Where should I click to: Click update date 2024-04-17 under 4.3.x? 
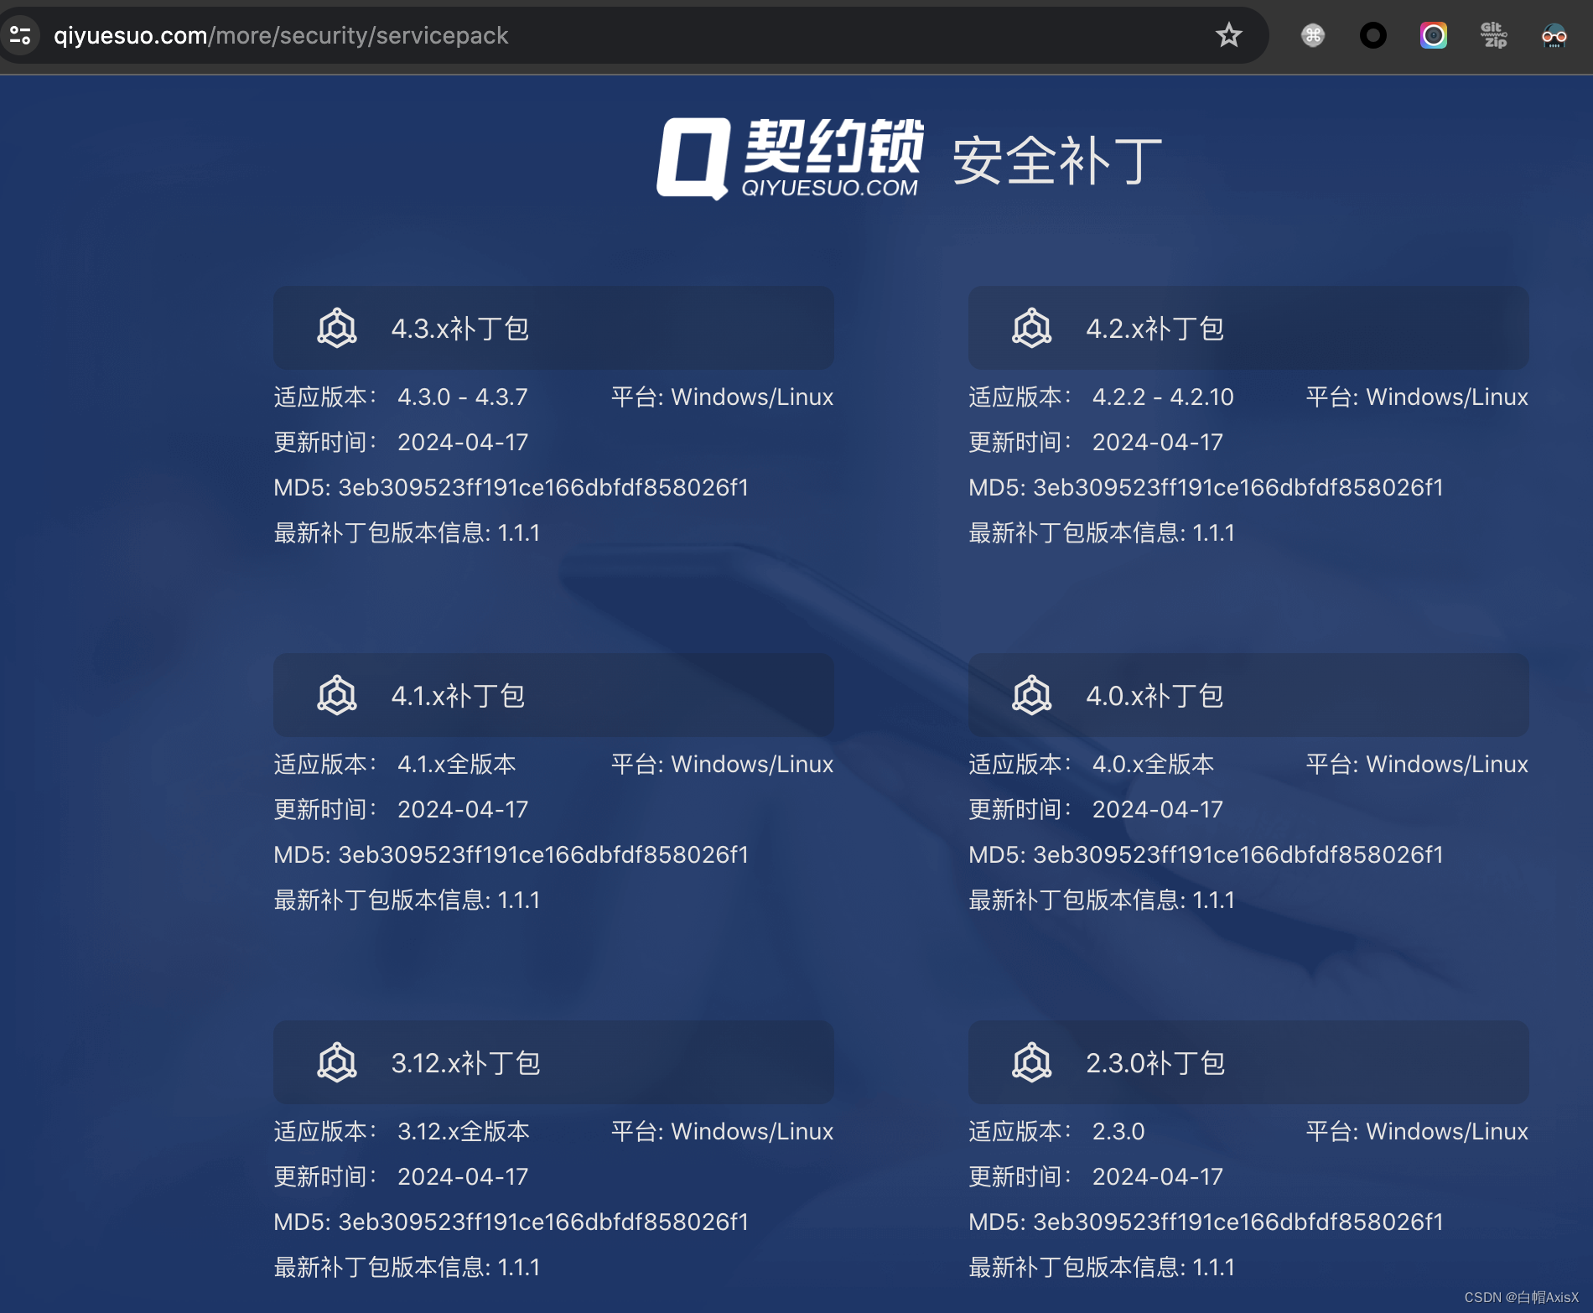pyautogui.click(x=463, y=442)
